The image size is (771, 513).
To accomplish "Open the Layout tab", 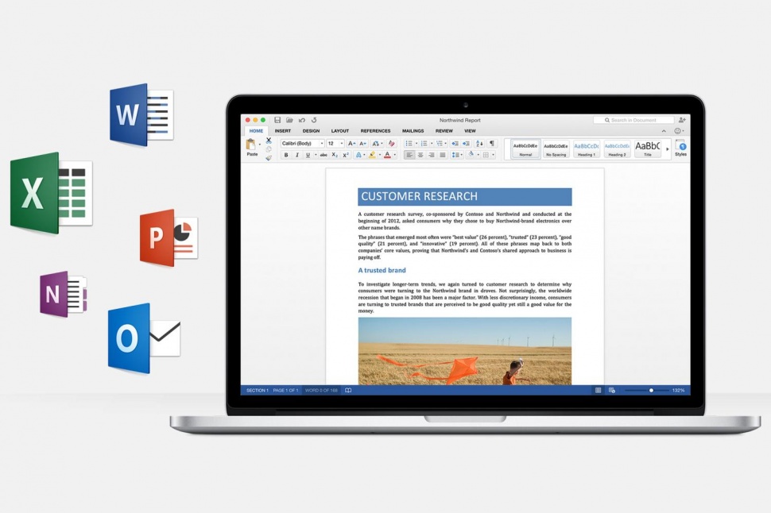I will (x=339, y=131).
